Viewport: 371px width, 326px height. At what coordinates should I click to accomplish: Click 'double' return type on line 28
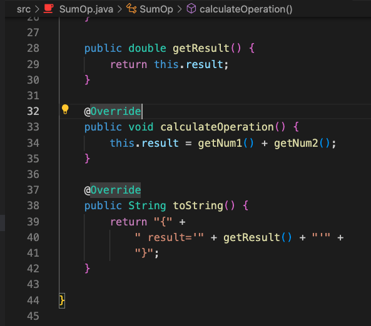pos(148,48)
